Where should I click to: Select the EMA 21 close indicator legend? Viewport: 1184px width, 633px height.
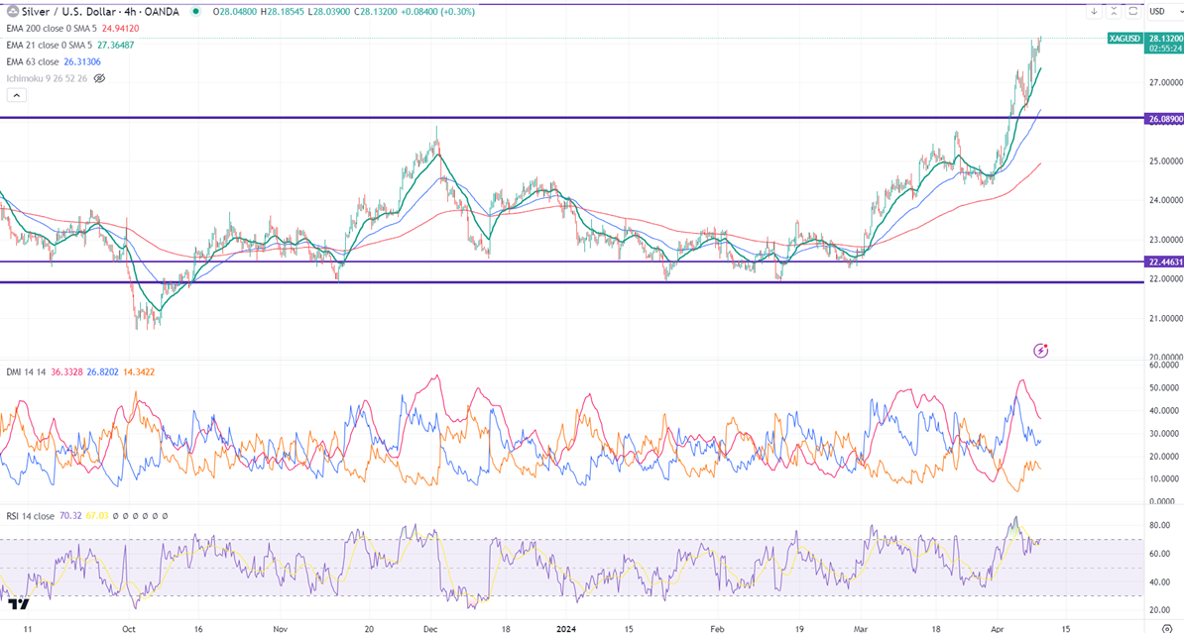click(49, 46)
